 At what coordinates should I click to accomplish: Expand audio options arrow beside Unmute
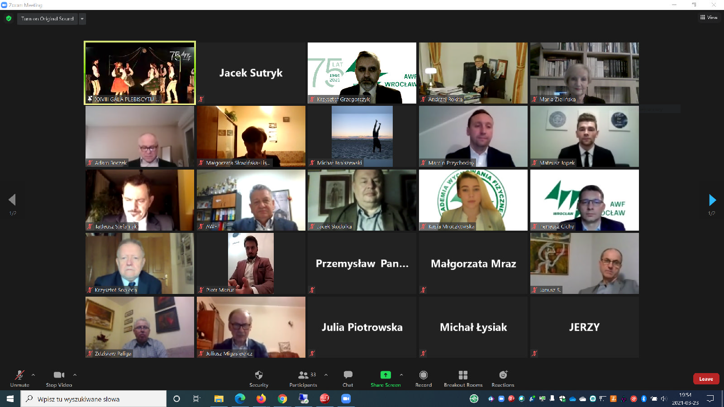point(33,374)
